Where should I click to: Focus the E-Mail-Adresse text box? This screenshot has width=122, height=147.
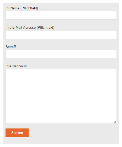pos(61,34)
